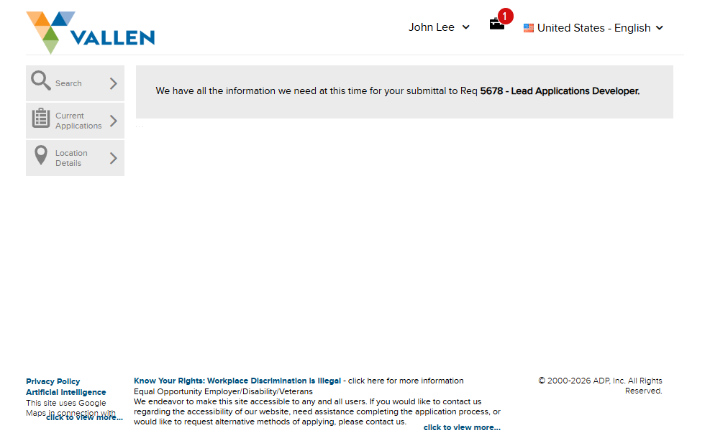Click the Vallen logo
Image resolution: width=710 pixels, height=433 pixels.
(x=91, y=32)
